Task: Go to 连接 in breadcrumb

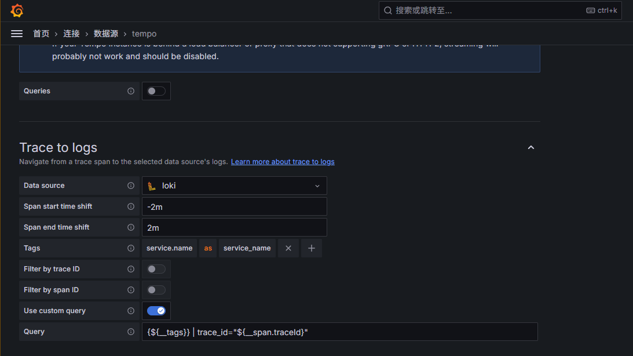Action: tap(71, 34)
